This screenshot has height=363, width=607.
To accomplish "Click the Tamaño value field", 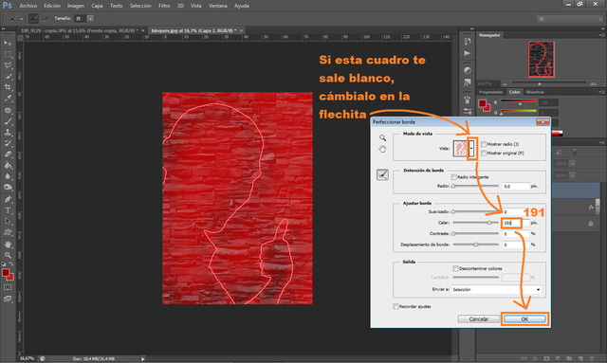I will click(80, 19).
